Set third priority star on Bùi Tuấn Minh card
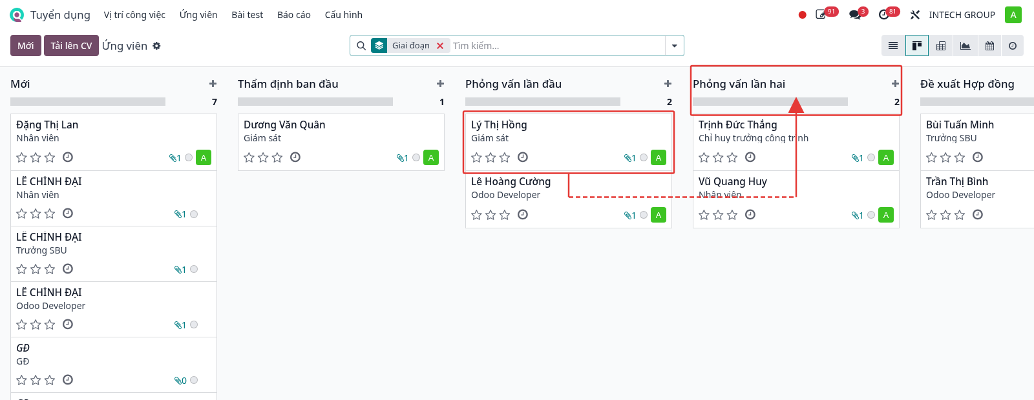Image resolution: width=1034 pixels, height=400 pixels. coord(960,157)
